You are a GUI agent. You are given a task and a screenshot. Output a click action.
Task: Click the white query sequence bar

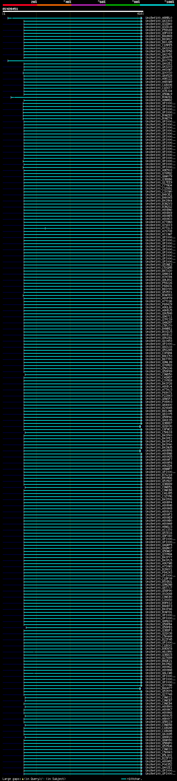(73, 11)
